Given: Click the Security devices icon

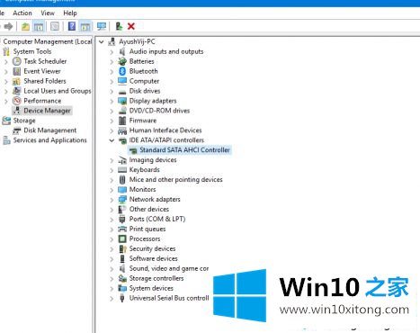Looking at the screenshot, I should [x=122, y=248].
